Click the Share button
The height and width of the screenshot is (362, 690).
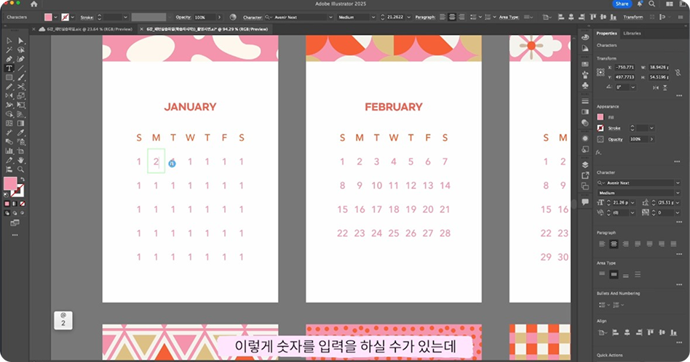click(x=622, y=4)
